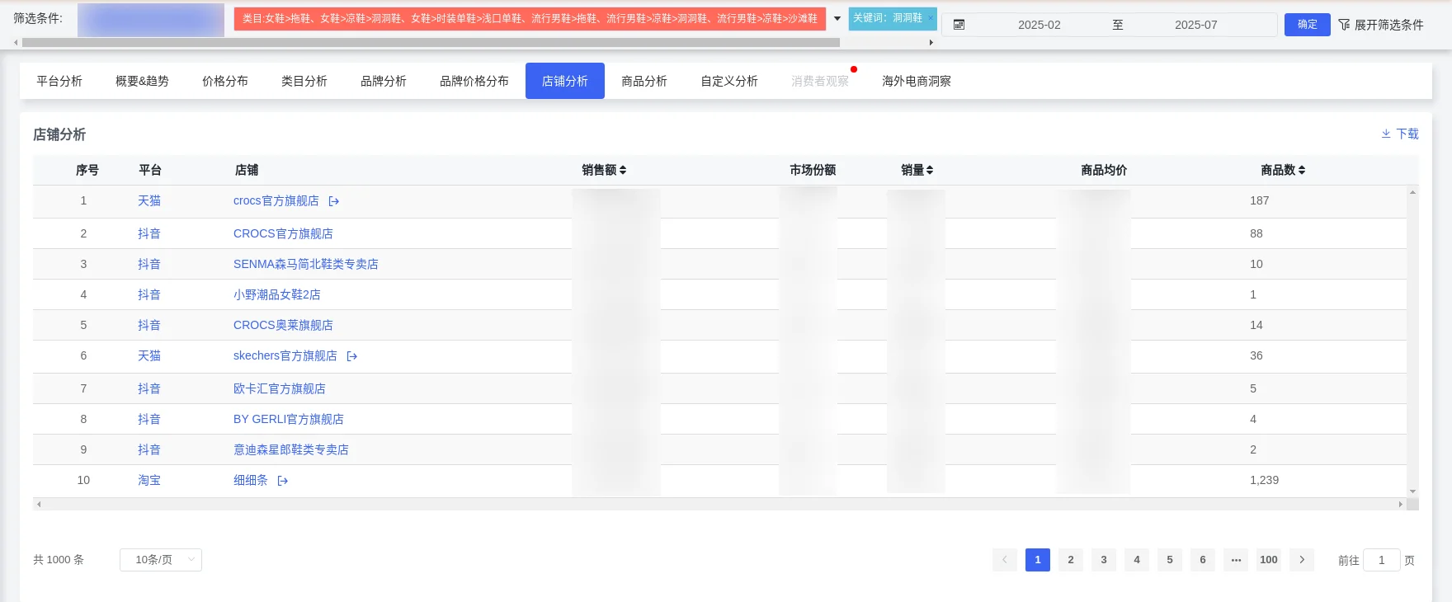
Task: Click table horizontal scrollbar right arrow
Action: pyautogui.click(x=1400, y=504)
